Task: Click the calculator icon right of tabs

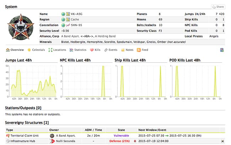Action: coord(222,50)
